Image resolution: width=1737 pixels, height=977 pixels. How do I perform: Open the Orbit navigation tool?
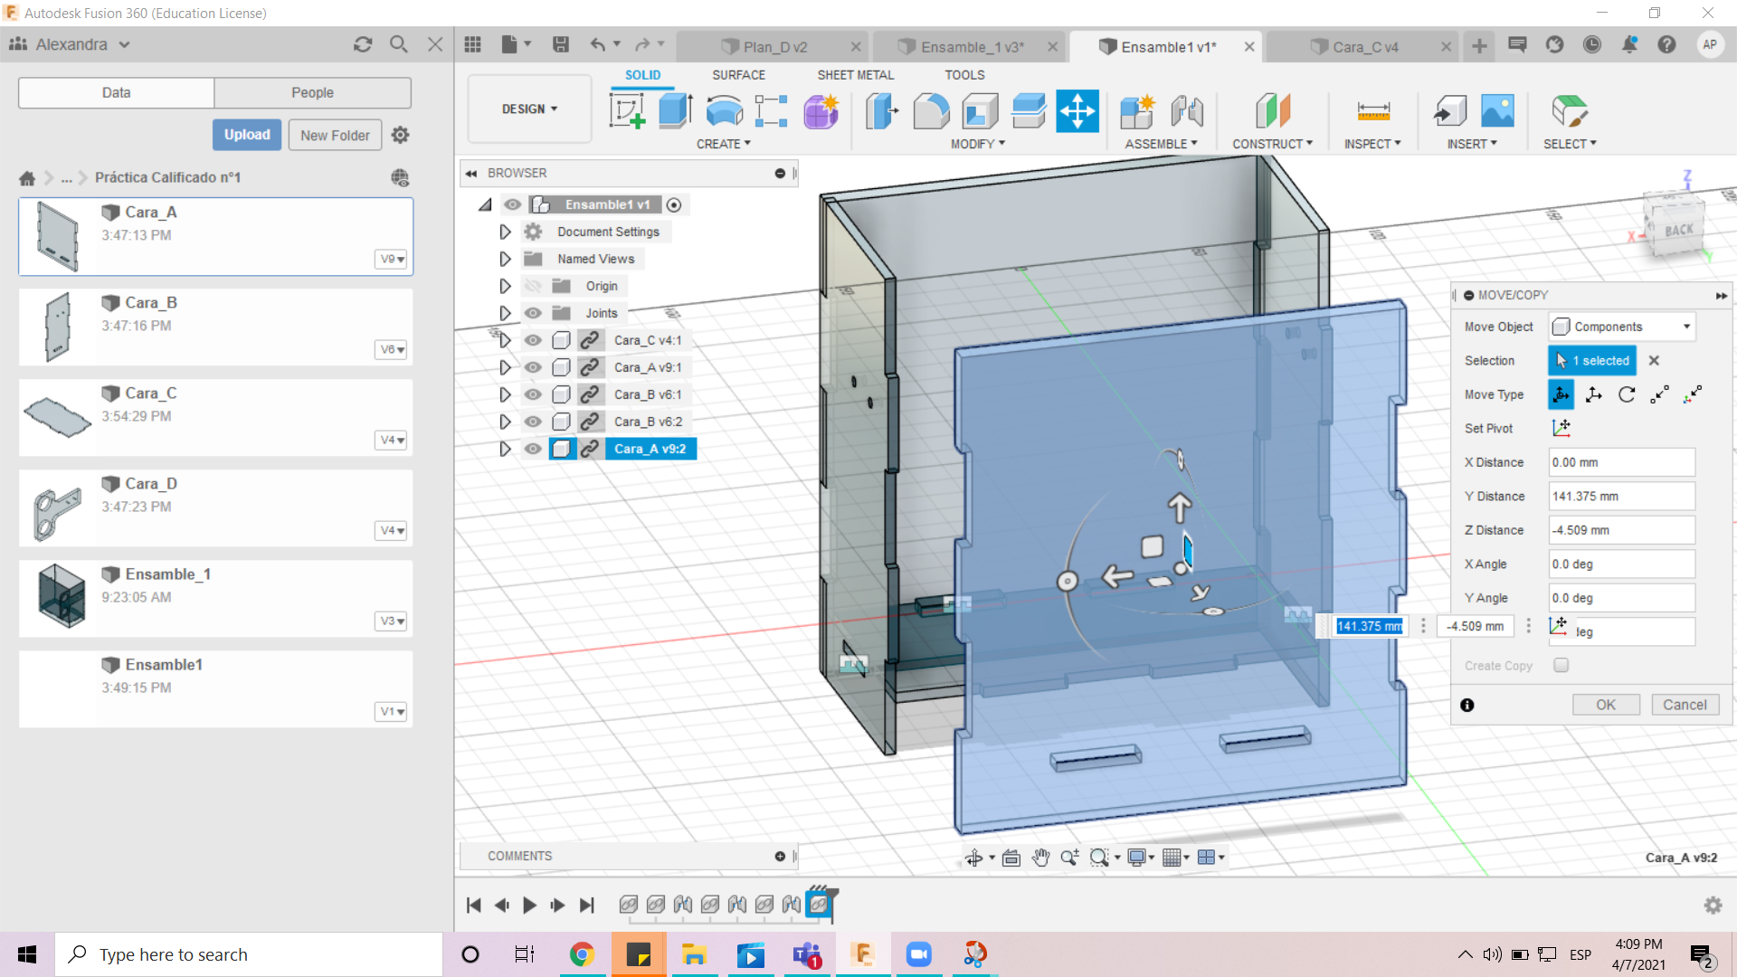click(974, 858)
